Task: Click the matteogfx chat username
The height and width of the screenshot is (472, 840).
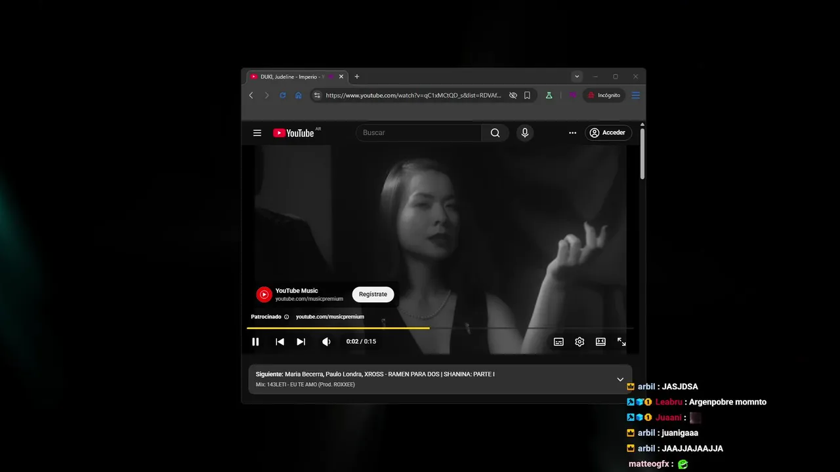Action: point(648,463)
